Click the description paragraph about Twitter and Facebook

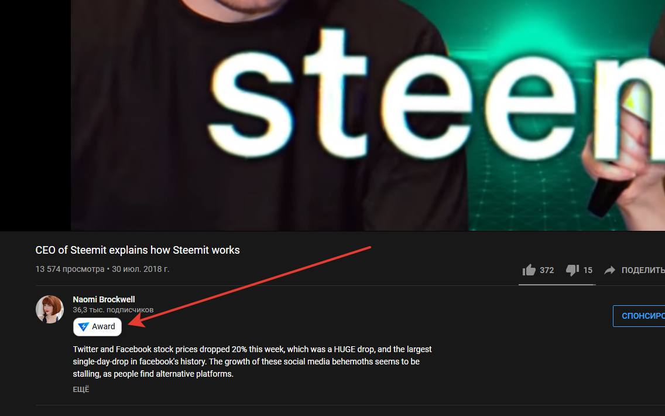click(252, 362)
